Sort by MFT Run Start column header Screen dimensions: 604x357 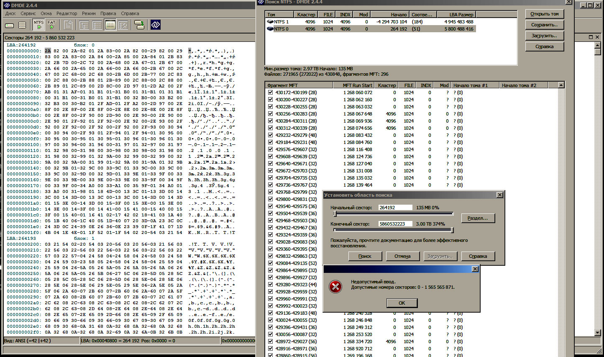[x=358, y=85]
